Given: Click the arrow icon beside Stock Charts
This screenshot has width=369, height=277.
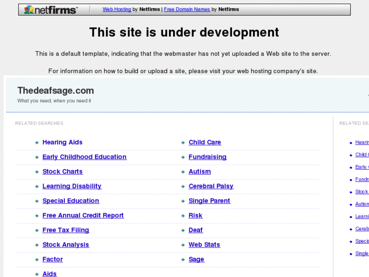Looking at the screenshot, I should [37, 172].
